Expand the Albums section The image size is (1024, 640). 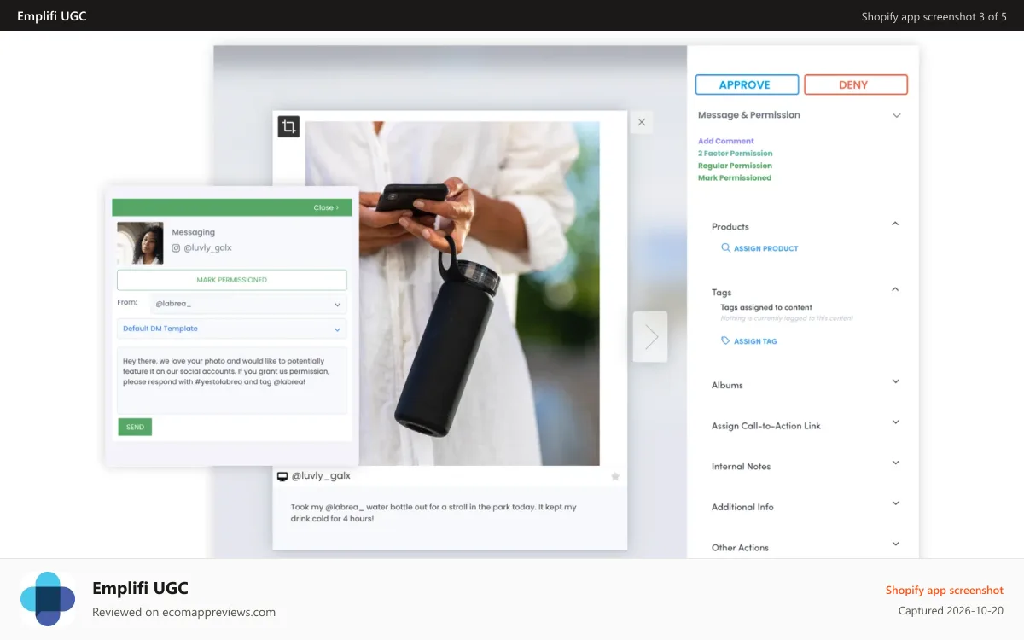point(895,381)
